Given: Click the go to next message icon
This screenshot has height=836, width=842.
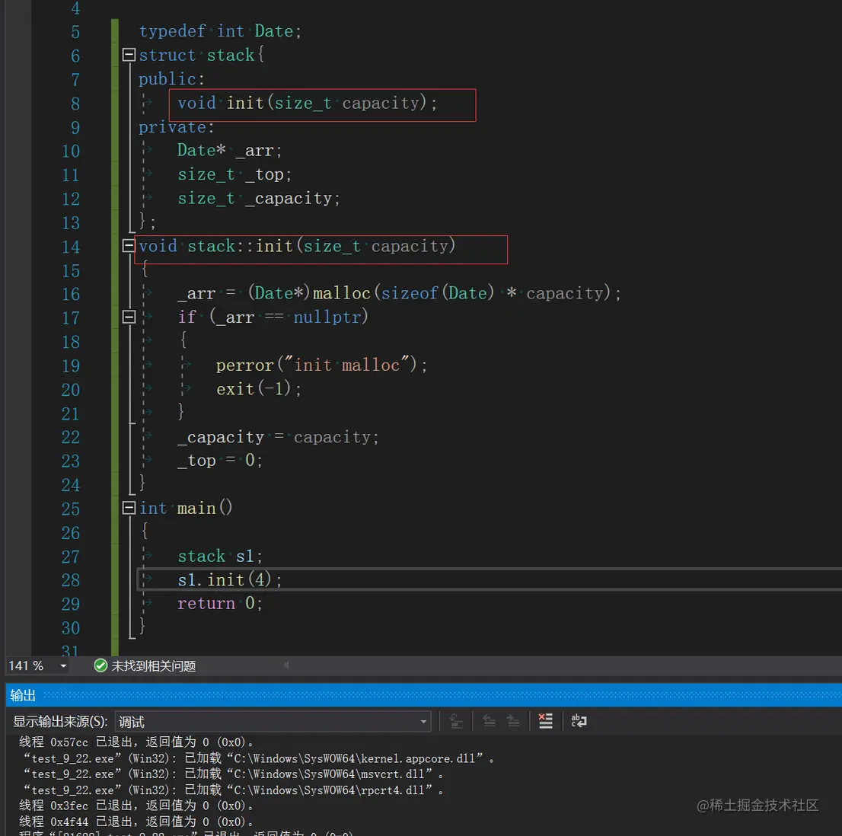Looking at the screenshot, I should coord(513,721).
